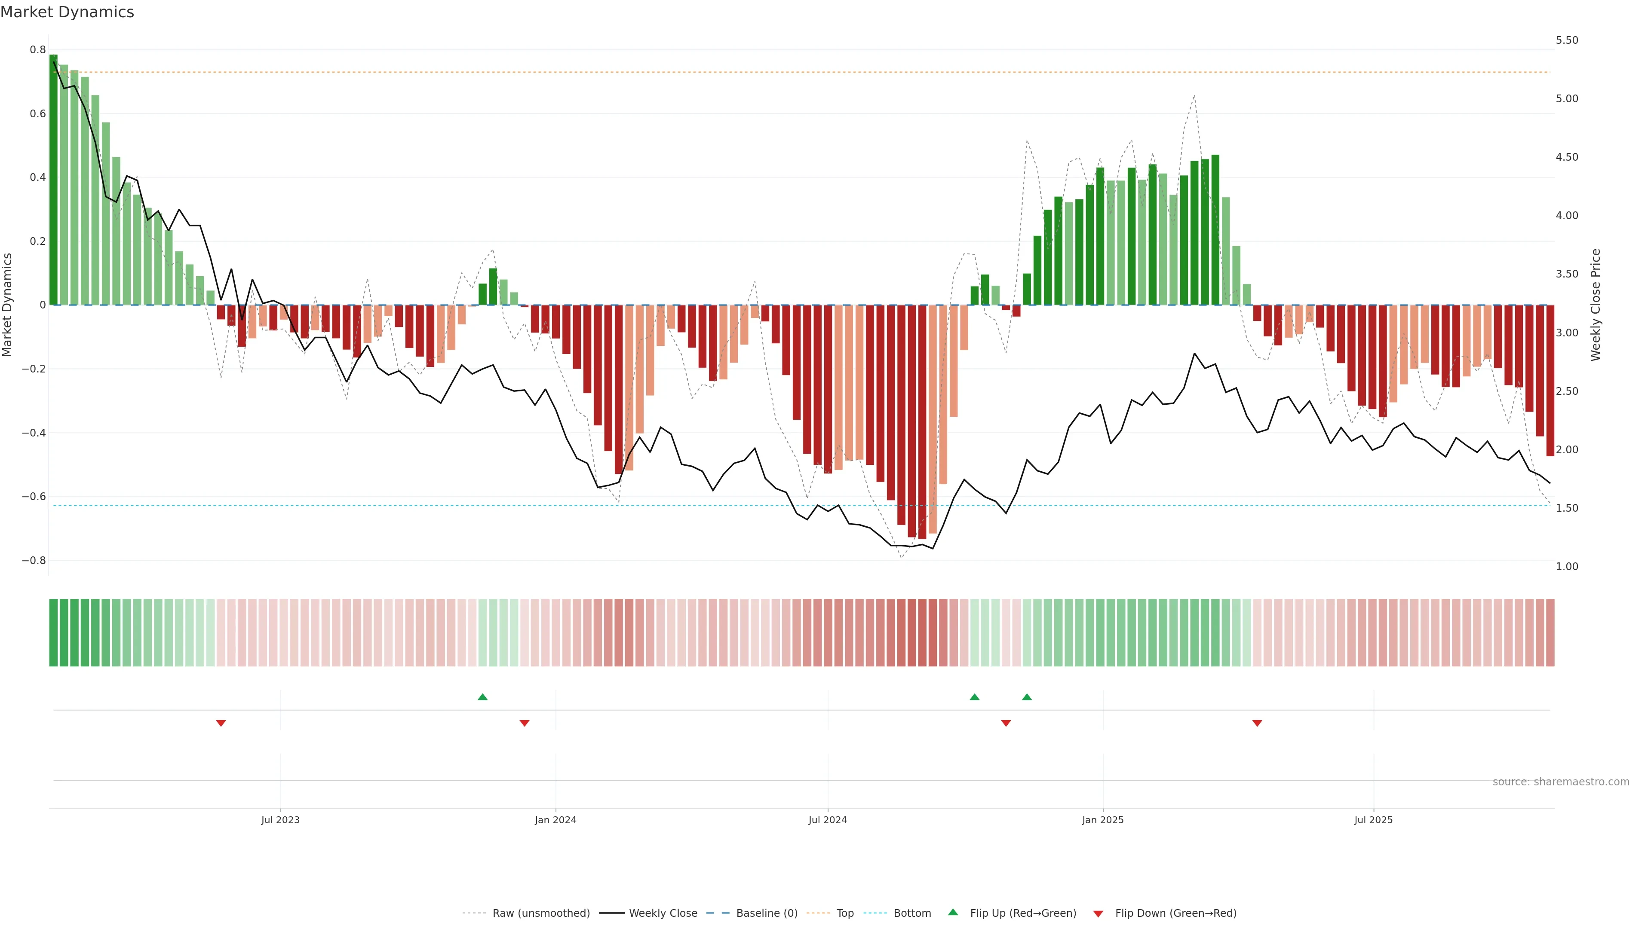Click the Market Dynamics chart title
Image resolution: width=1651 pixels, height=928 pixels.
tap(68, 12)
